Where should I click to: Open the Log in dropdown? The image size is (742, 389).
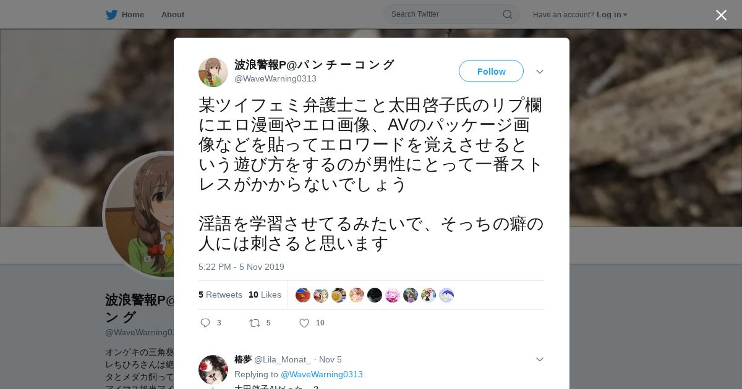pyautogui.click(x=612, y=15)
